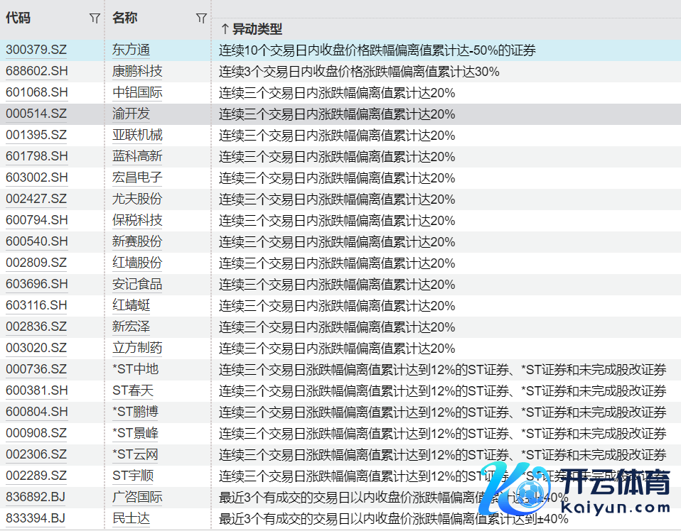Viewport: 681px width, 531px height.
Task: Open the filter icon in 代码 column
Action: [x=95, y=19]
